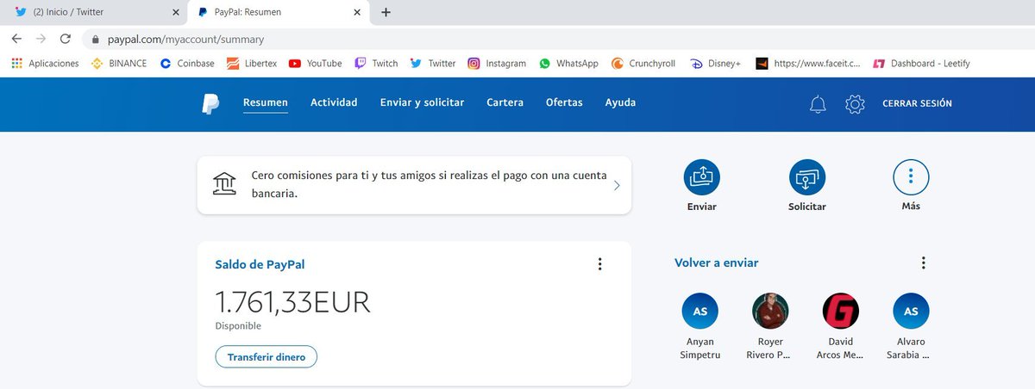Click the PayPal logo in header
Viewport: 1035px width, 389px height.
point(210,103)
